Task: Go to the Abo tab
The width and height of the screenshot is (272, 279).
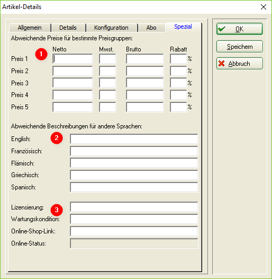Action: [151, 28]
